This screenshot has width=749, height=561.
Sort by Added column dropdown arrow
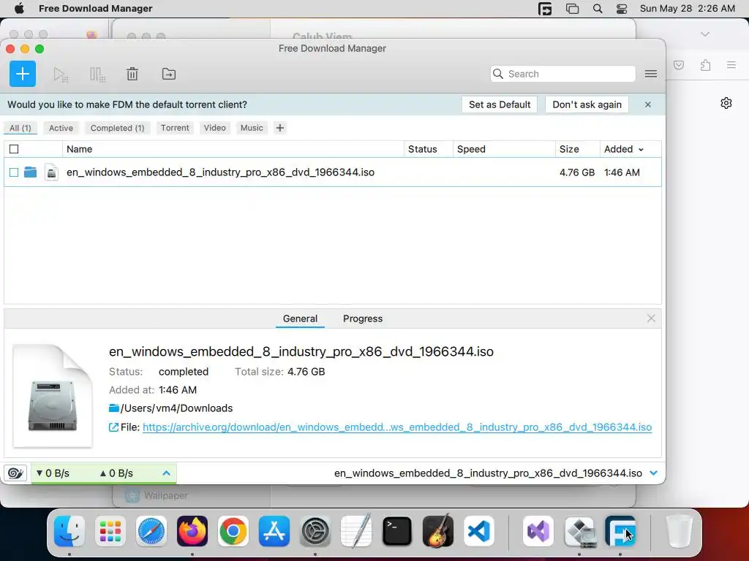tap(641, 149)
